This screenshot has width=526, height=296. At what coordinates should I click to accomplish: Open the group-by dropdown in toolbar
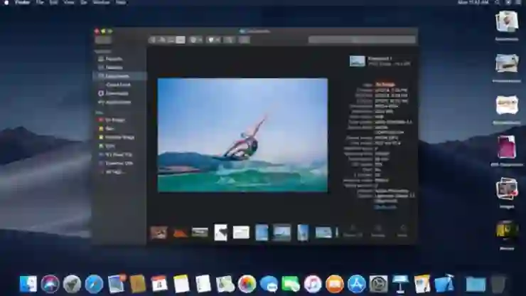tap(196, 40)
